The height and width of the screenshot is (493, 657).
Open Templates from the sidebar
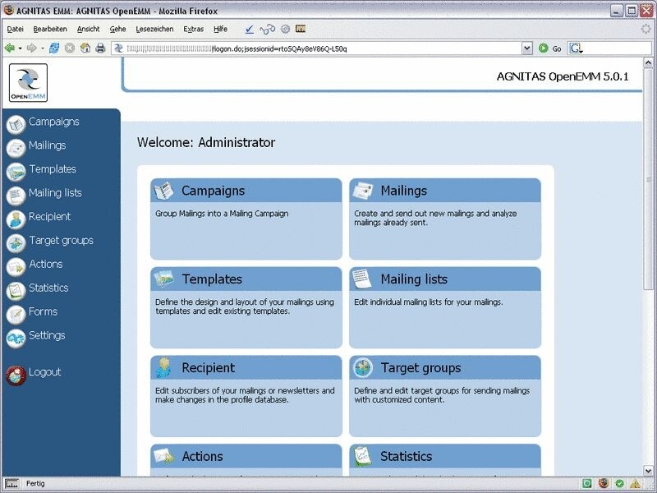click(x=53, y=169)
